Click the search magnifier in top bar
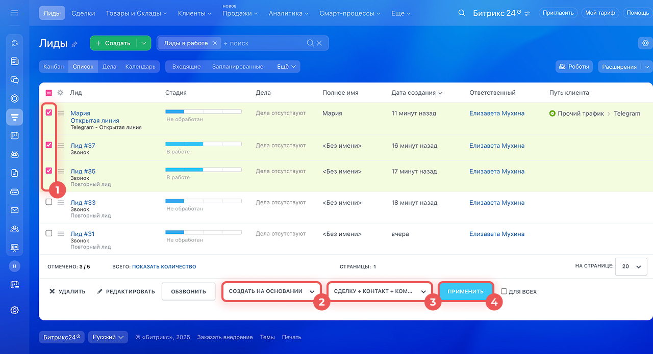 tap(462, 13)
